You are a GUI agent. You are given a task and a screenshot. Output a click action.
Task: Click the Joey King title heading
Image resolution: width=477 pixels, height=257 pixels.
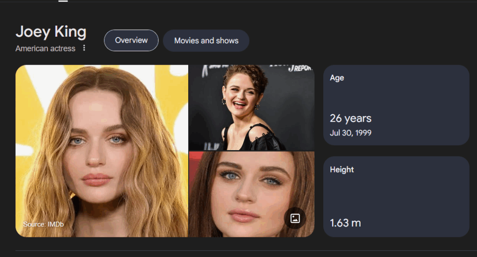[x=51, y=32]
